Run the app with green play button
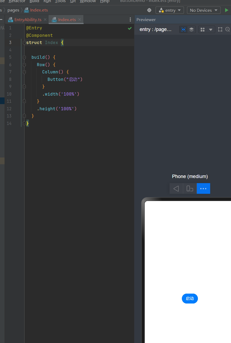 pyautogui.click(x=227, y=10)
